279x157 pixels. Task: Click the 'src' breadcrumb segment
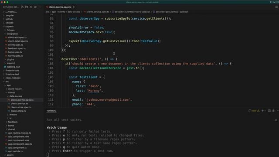[48, 12]
